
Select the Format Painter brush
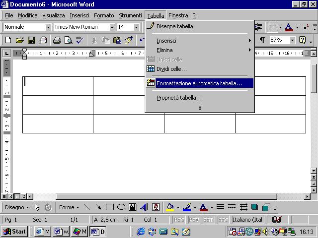[x=129, y=40]
